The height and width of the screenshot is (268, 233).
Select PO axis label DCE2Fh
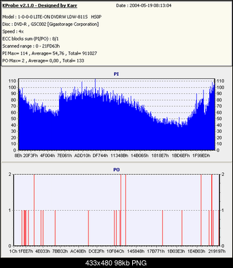coord(96,251)
